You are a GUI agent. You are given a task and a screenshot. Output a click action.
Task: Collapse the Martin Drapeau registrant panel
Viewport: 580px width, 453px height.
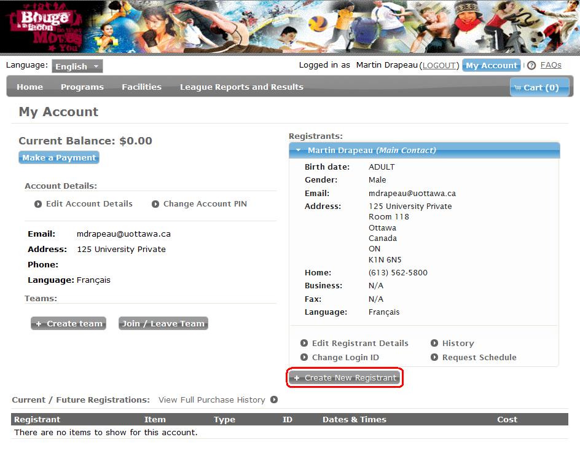click(x=298, y=151)
